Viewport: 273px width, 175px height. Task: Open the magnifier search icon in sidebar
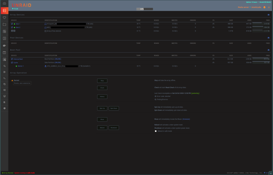tap(5, 66)
